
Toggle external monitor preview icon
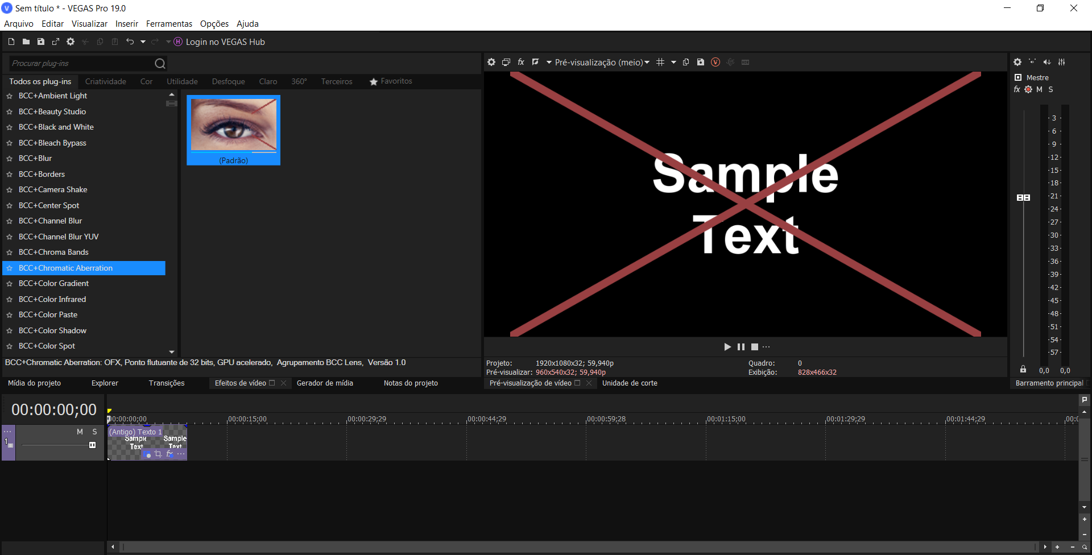tap(506, 62)
